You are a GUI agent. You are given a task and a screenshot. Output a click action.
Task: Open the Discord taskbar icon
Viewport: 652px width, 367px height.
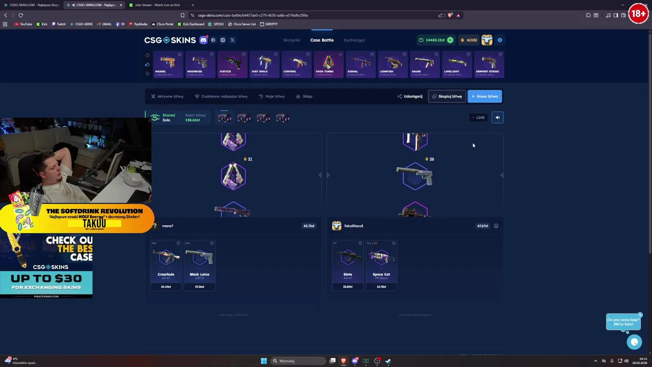(355, 361)
